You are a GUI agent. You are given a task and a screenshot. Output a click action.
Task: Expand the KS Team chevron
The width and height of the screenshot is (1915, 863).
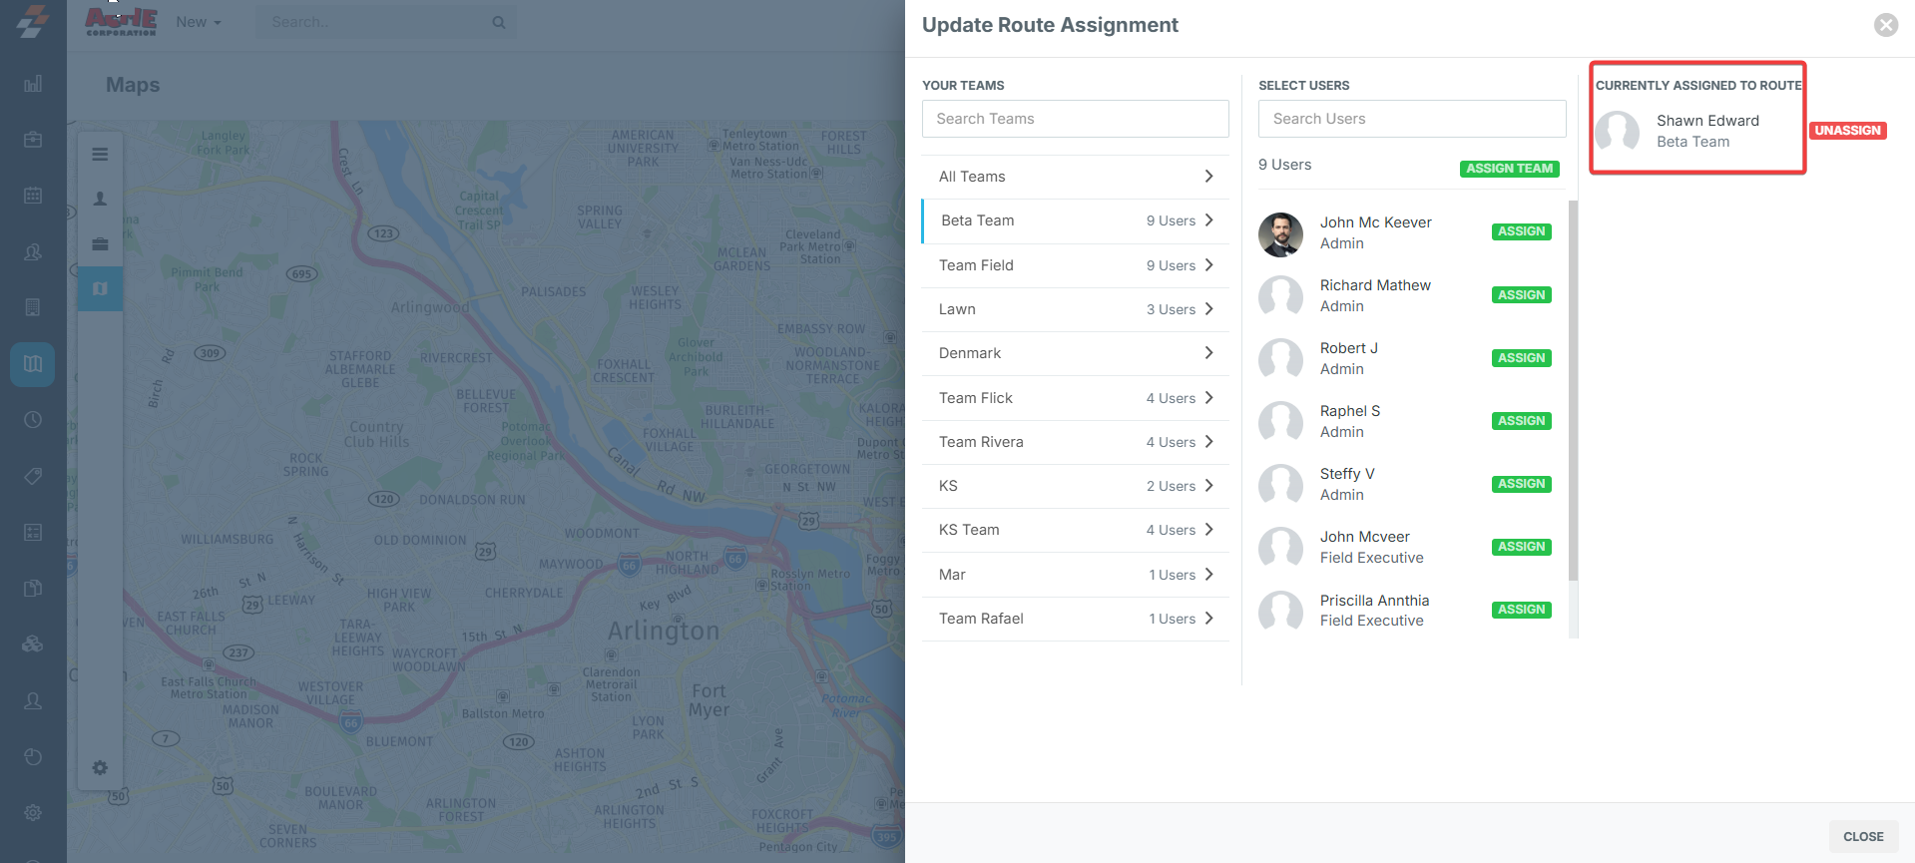(x=1209, y=530)
